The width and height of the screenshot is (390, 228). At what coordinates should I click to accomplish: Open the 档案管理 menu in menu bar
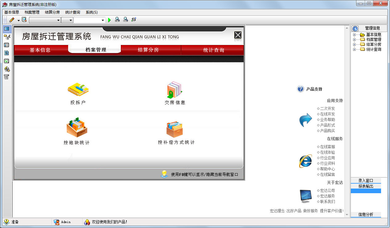tap(32, 12)
